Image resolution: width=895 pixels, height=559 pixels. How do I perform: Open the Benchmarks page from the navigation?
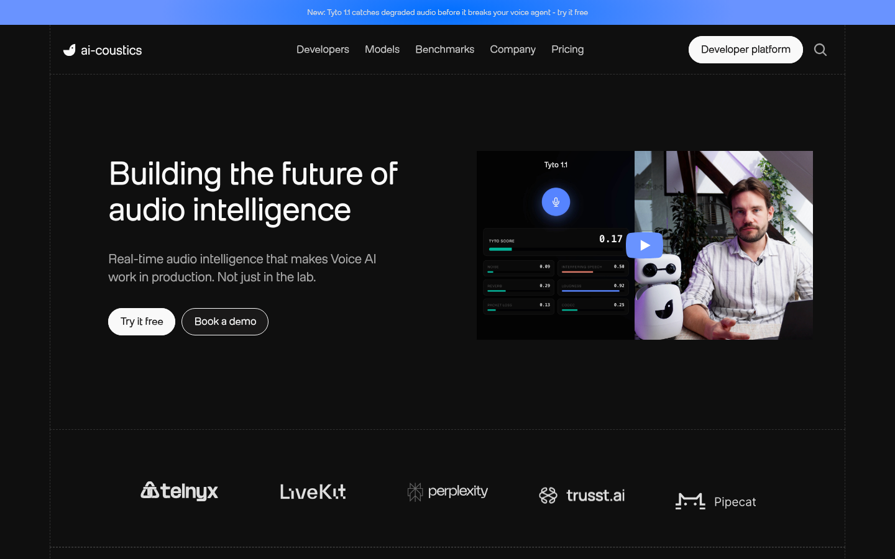click(445, 50)
